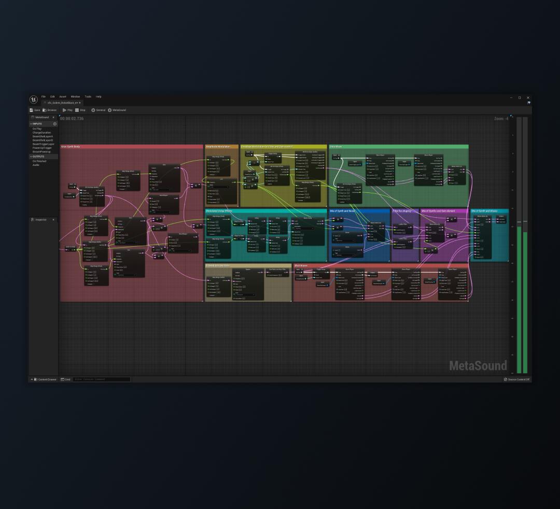Click the Save button label
The width and height of the screenshot is (560, 509).
pyautogui.click(x=37, y=110)
